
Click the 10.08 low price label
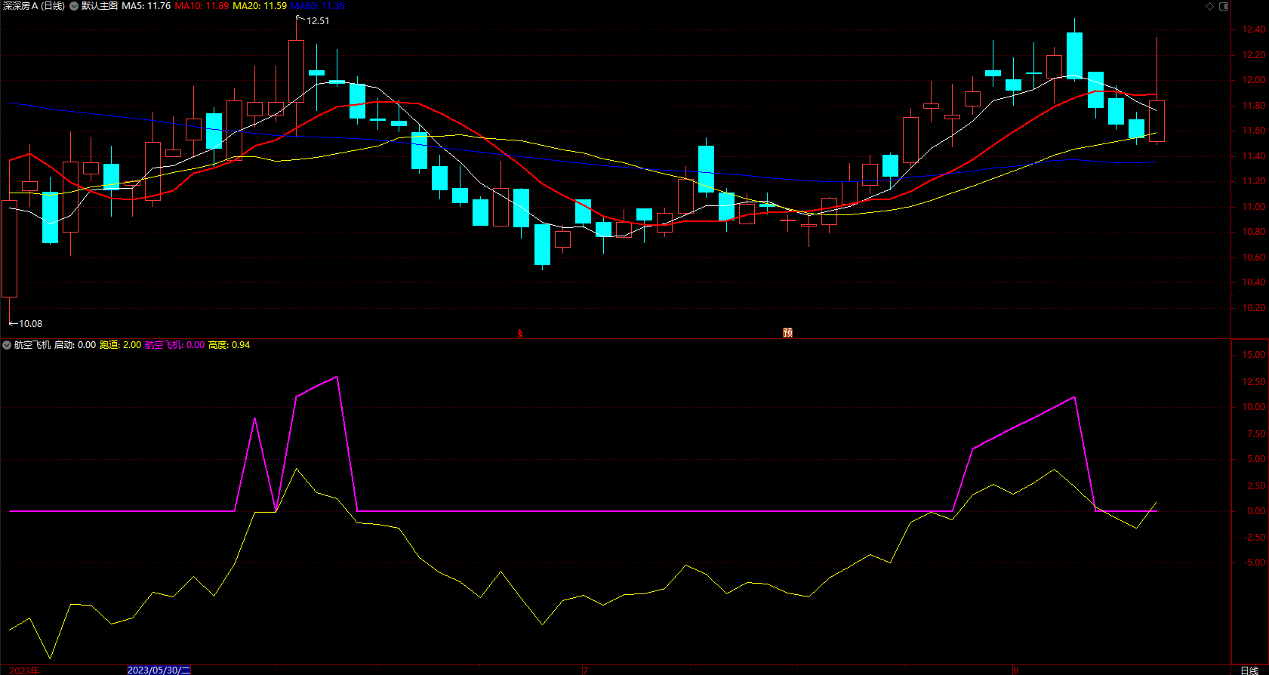tap(30, 324)
